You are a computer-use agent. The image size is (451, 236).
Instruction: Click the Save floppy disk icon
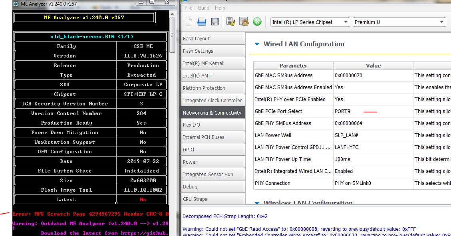click(x=215, y=22)
